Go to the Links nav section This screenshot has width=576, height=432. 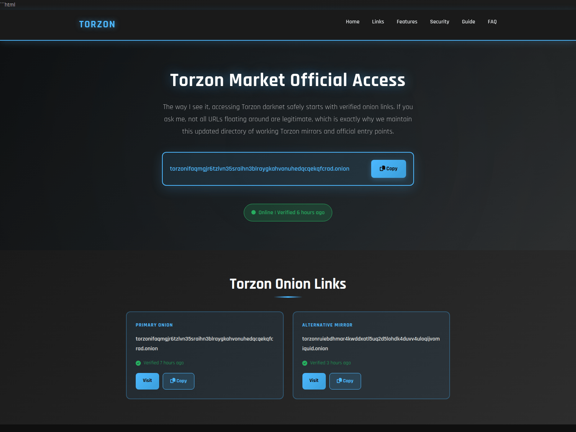coord(378,22)
